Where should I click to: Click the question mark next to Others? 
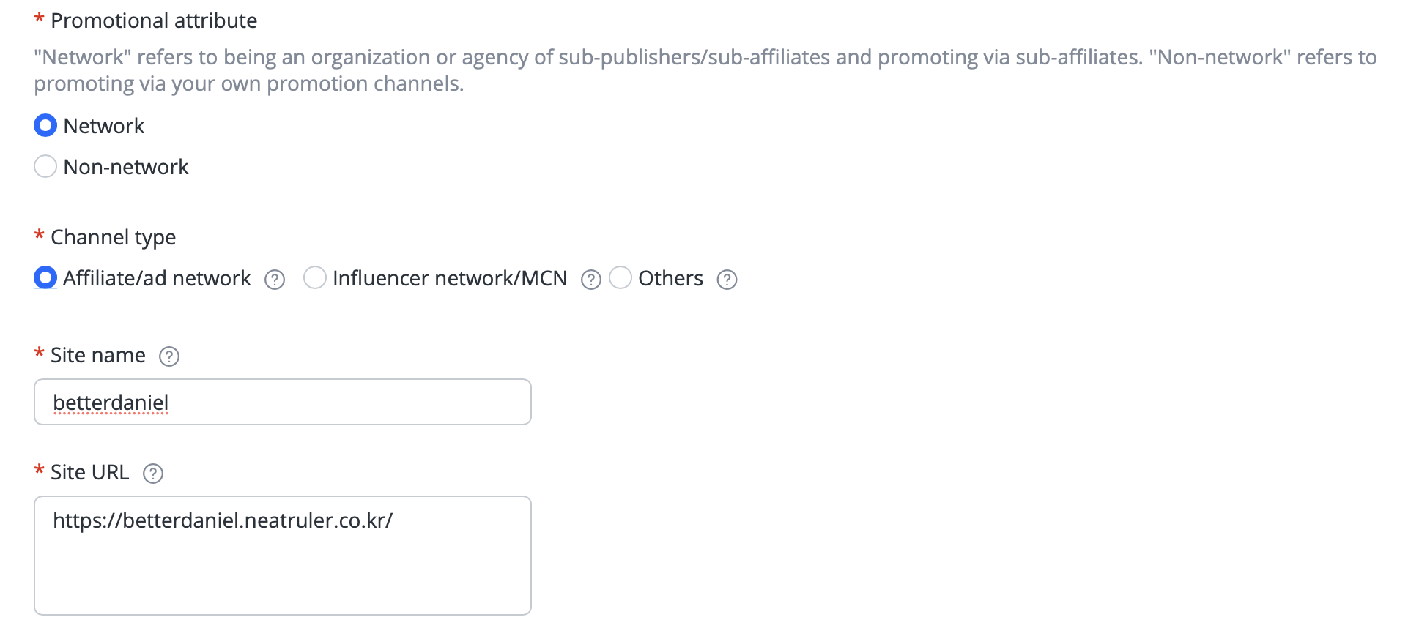[x=727, y=280]
